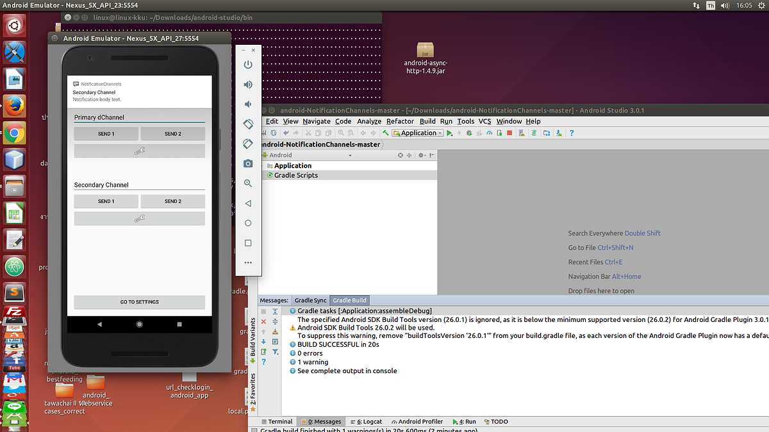This screenshot has height=432, width=769.
Task: Open the emulator extended controls (three dots)
Action: point(248,263)
